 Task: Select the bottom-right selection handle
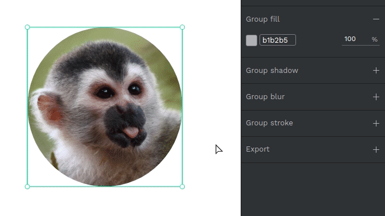point(182,186)
